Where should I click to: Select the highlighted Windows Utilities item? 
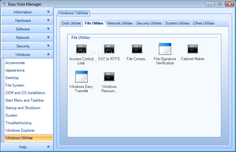click(x=29, y=138)
